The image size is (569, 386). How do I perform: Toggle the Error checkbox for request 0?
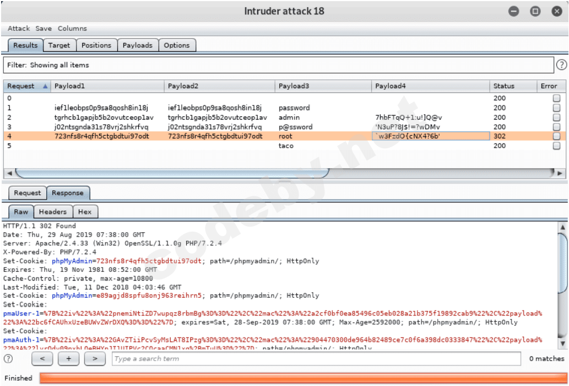pos(556,98)
